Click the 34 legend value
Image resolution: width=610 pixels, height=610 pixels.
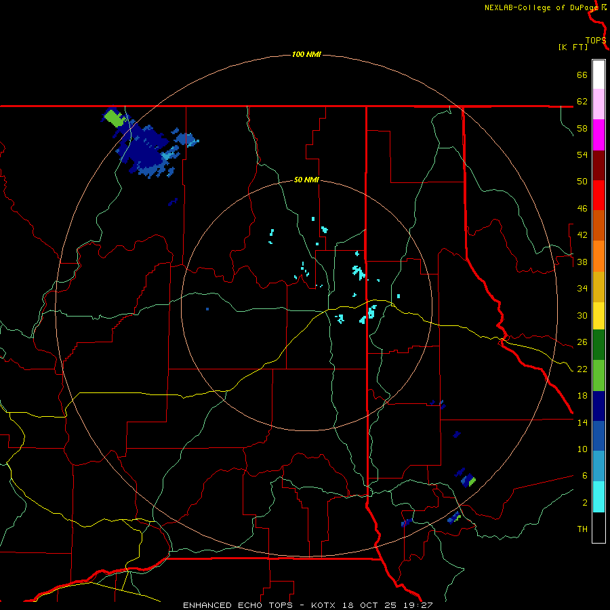[x=582, y=289]
